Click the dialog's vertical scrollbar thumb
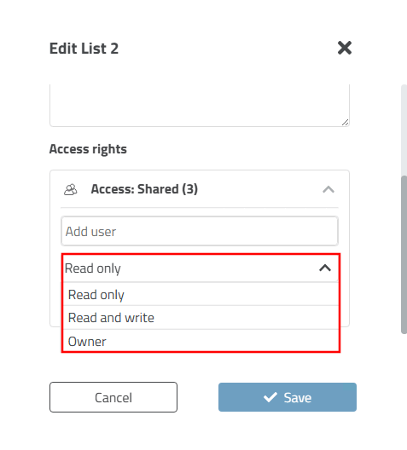This screenshot has height=450, width=407. point(404,255)
